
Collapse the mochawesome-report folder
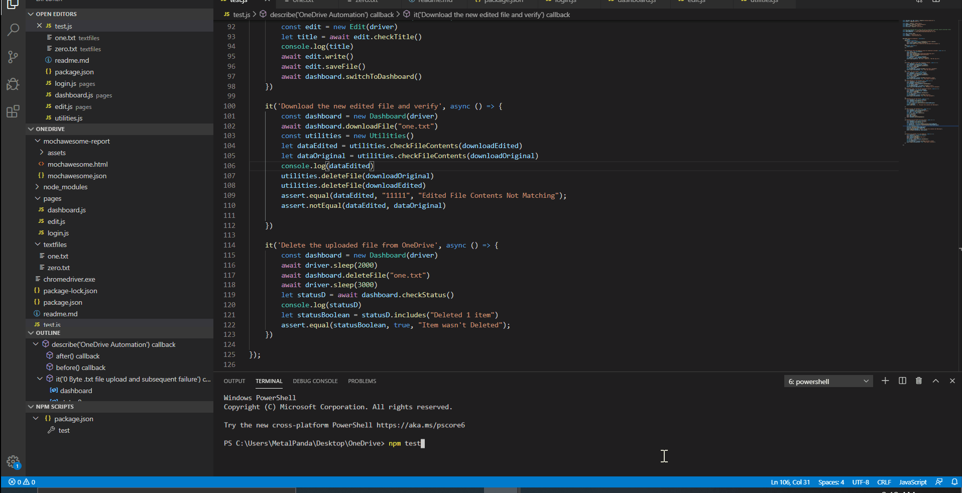(x=38, y=141)
